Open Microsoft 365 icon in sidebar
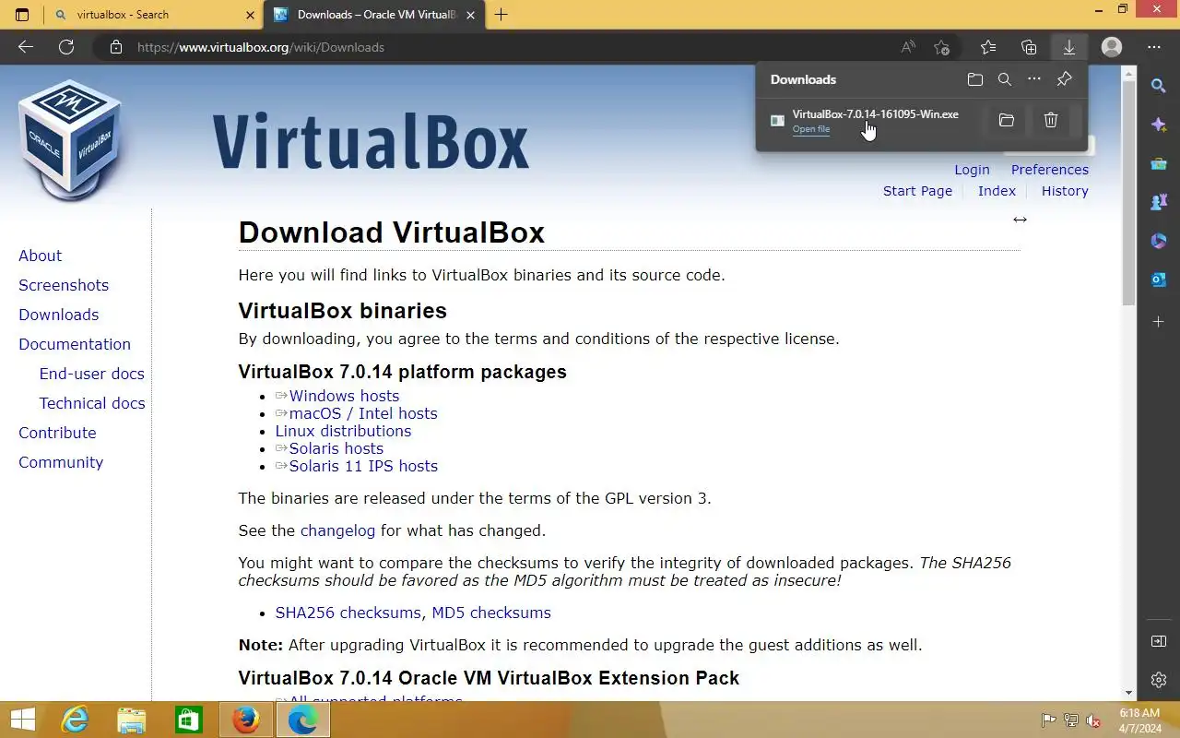1180x738 pixels. coord(1159,241)
